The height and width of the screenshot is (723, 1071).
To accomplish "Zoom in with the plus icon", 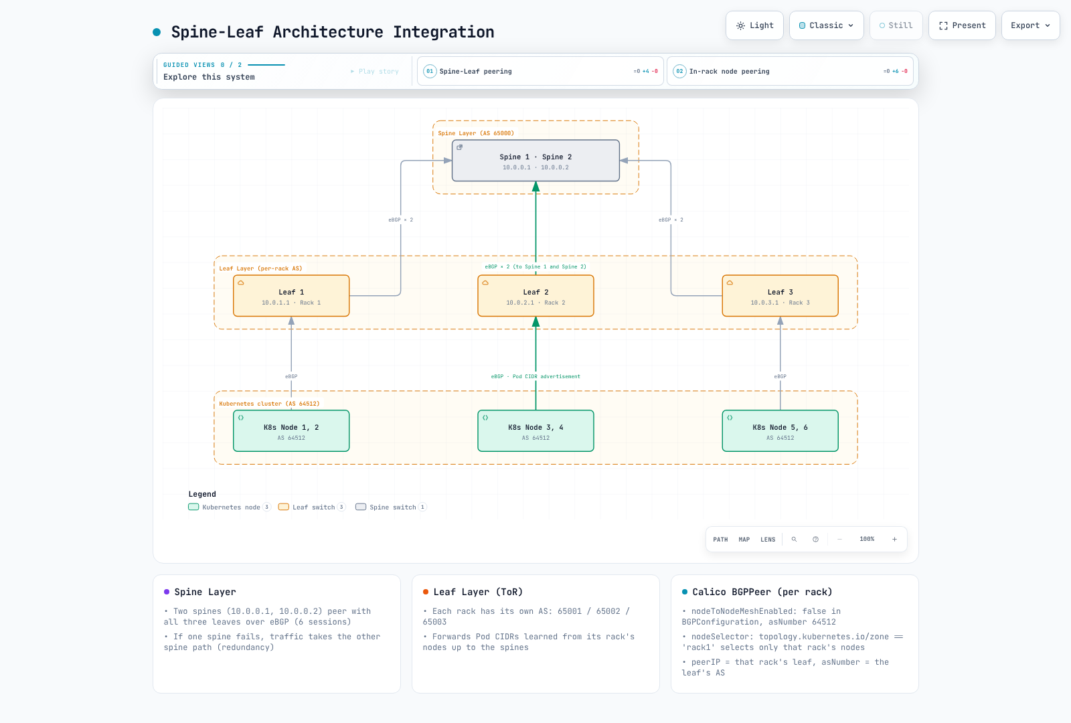I will click(894, 540).
